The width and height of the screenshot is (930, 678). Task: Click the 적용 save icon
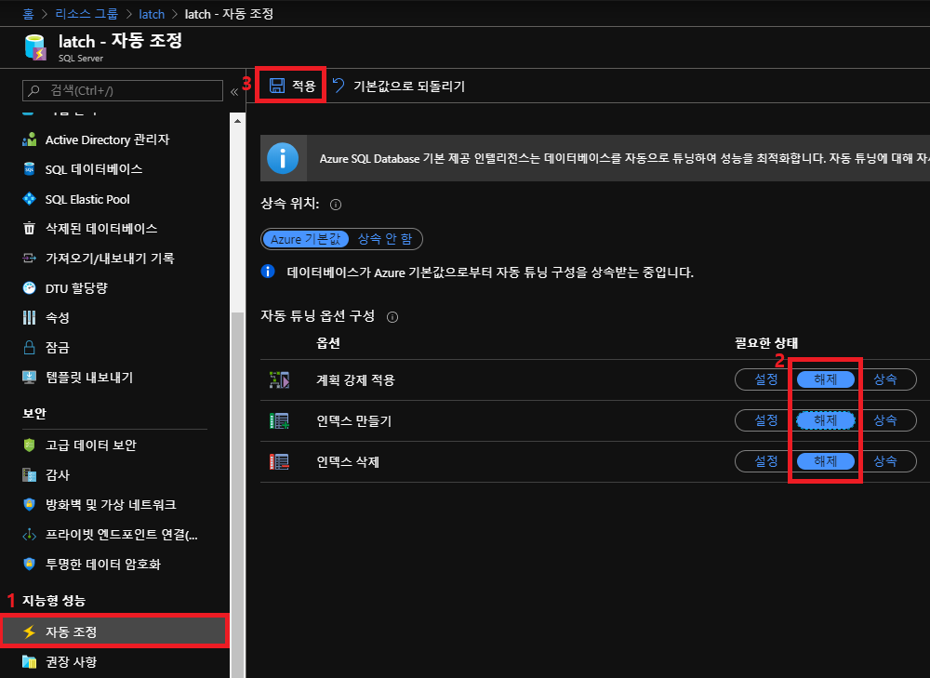click(x=277, y=86)
